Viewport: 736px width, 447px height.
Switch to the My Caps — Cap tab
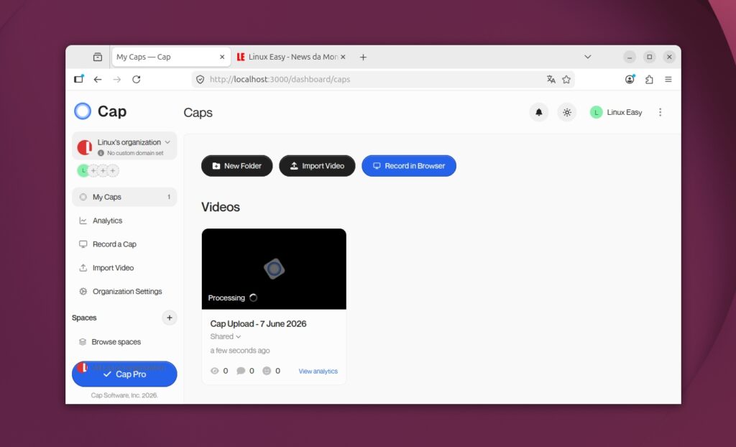(171, 57)
